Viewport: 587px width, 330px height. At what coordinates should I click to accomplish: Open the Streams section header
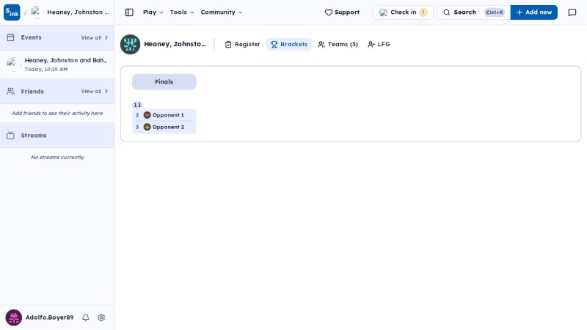57,136
